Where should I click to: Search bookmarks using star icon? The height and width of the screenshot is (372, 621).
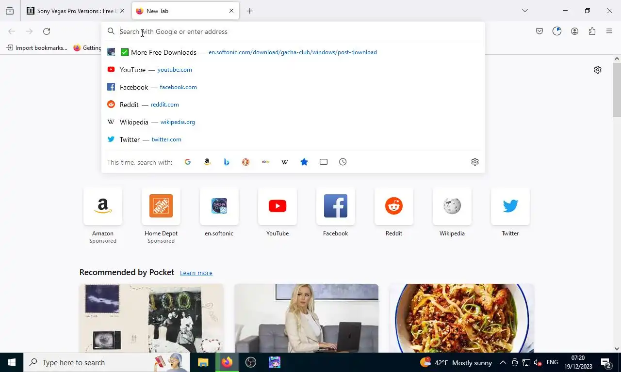point(304,162)
